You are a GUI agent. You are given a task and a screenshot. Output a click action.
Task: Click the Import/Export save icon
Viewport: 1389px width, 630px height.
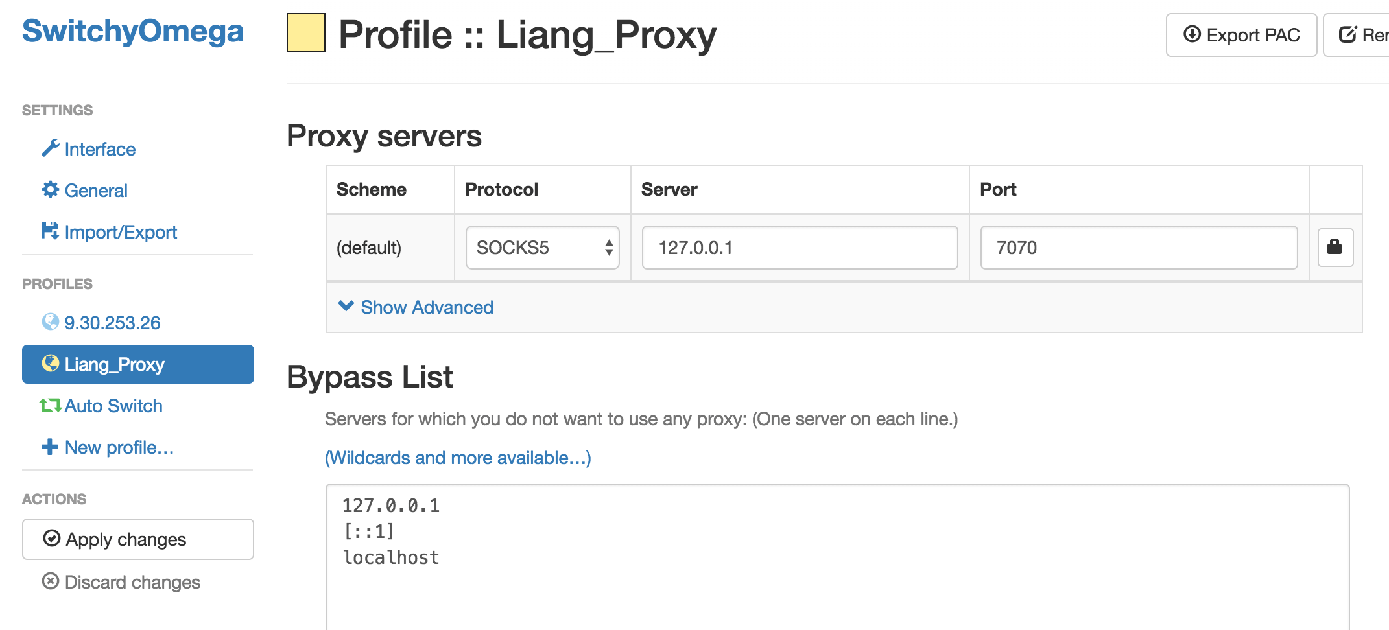coord(51,231)
